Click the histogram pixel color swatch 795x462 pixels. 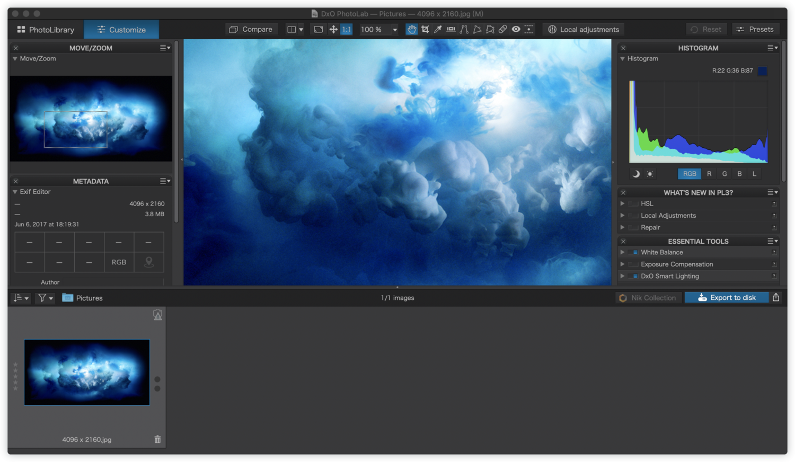(x=763, y=71)
